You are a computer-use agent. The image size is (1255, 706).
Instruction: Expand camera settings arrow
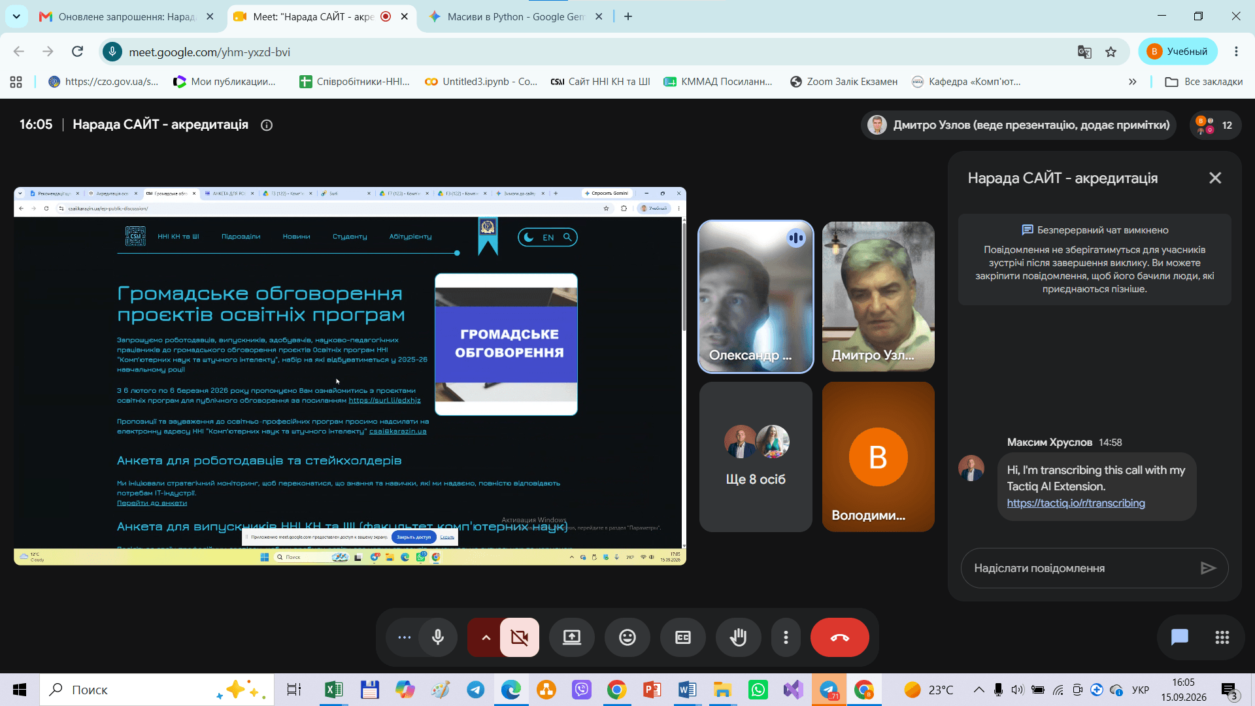tap(485, 637)
